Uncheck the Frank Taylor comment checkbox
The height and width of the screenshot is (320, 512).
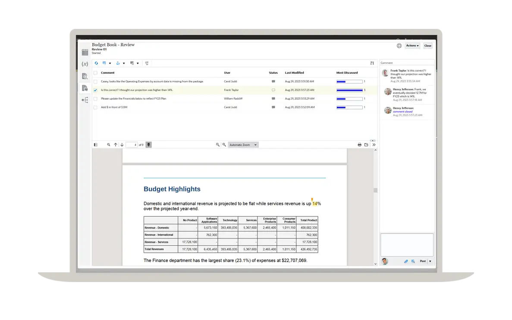[x=95, y=90]
